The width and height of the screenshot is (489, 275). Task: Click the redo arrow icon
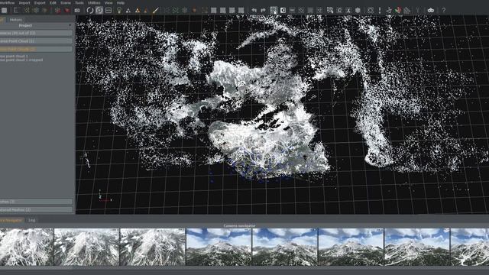click(x=263, y=10)
